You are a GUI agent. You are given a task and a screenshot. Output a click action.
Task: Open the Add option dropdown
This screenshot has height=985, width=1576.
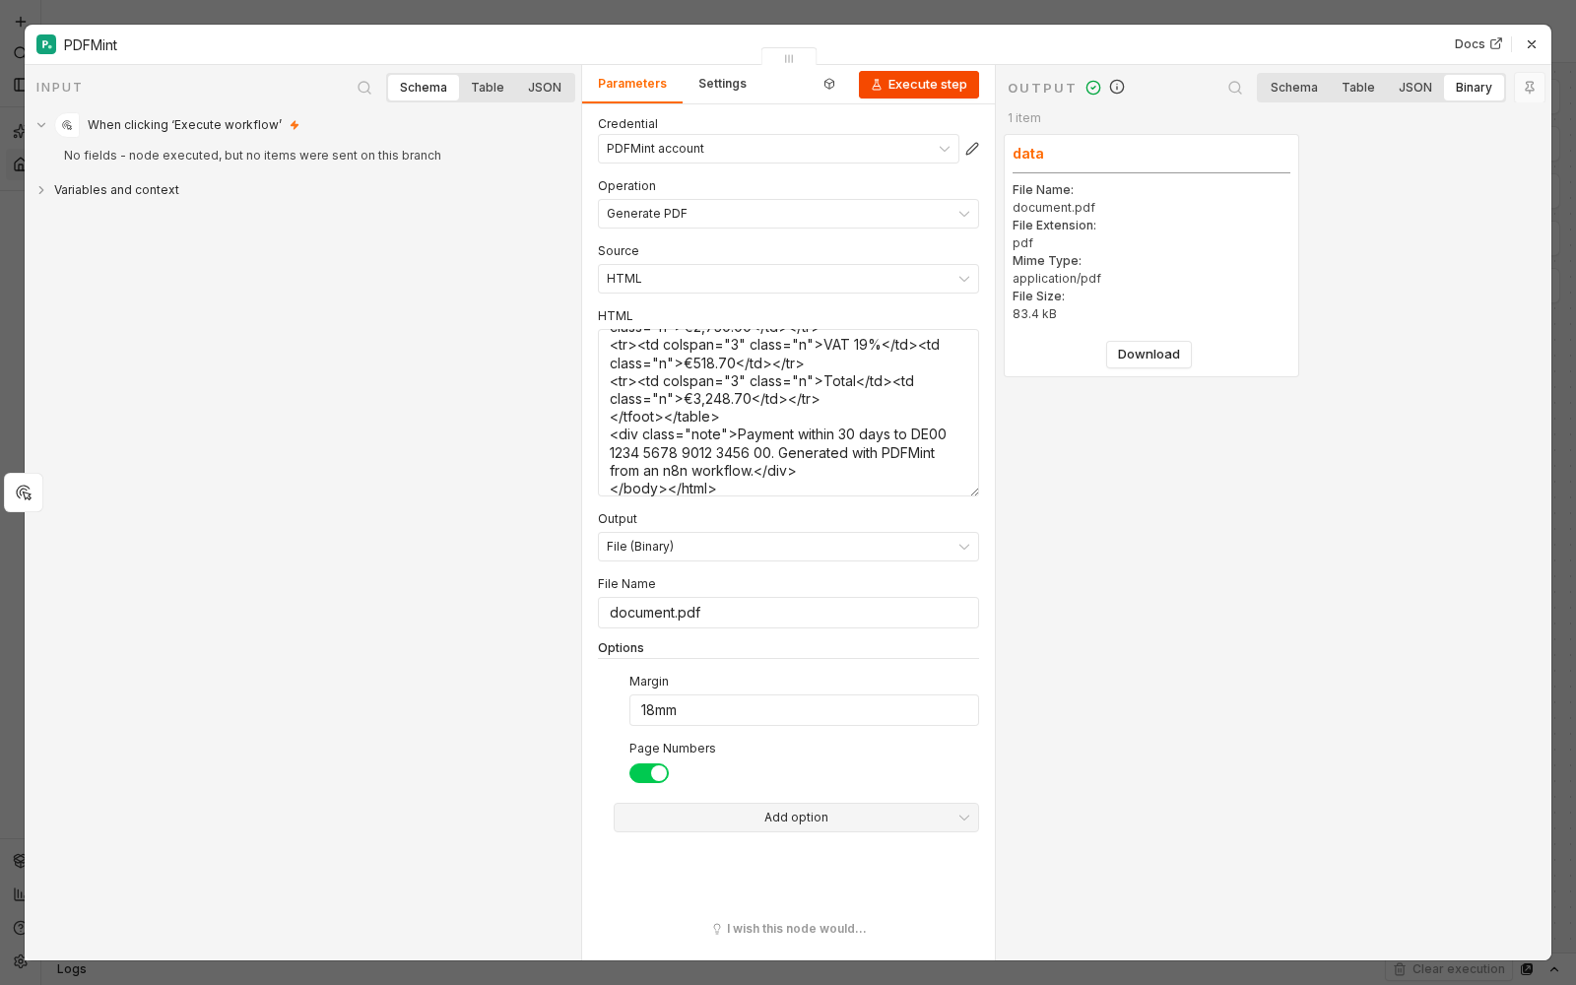tap(796, 818)
